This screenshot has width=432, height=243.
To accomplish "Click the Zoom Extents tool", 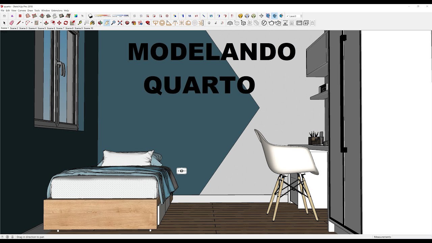I will (x=120, y=23).
